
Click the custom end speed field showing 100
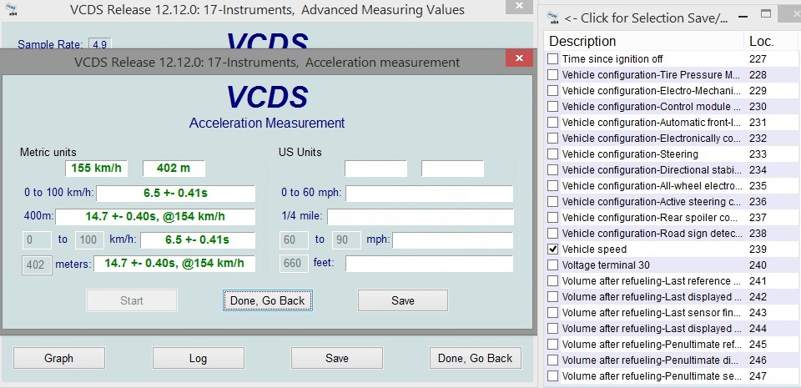(x=89, y=240)
